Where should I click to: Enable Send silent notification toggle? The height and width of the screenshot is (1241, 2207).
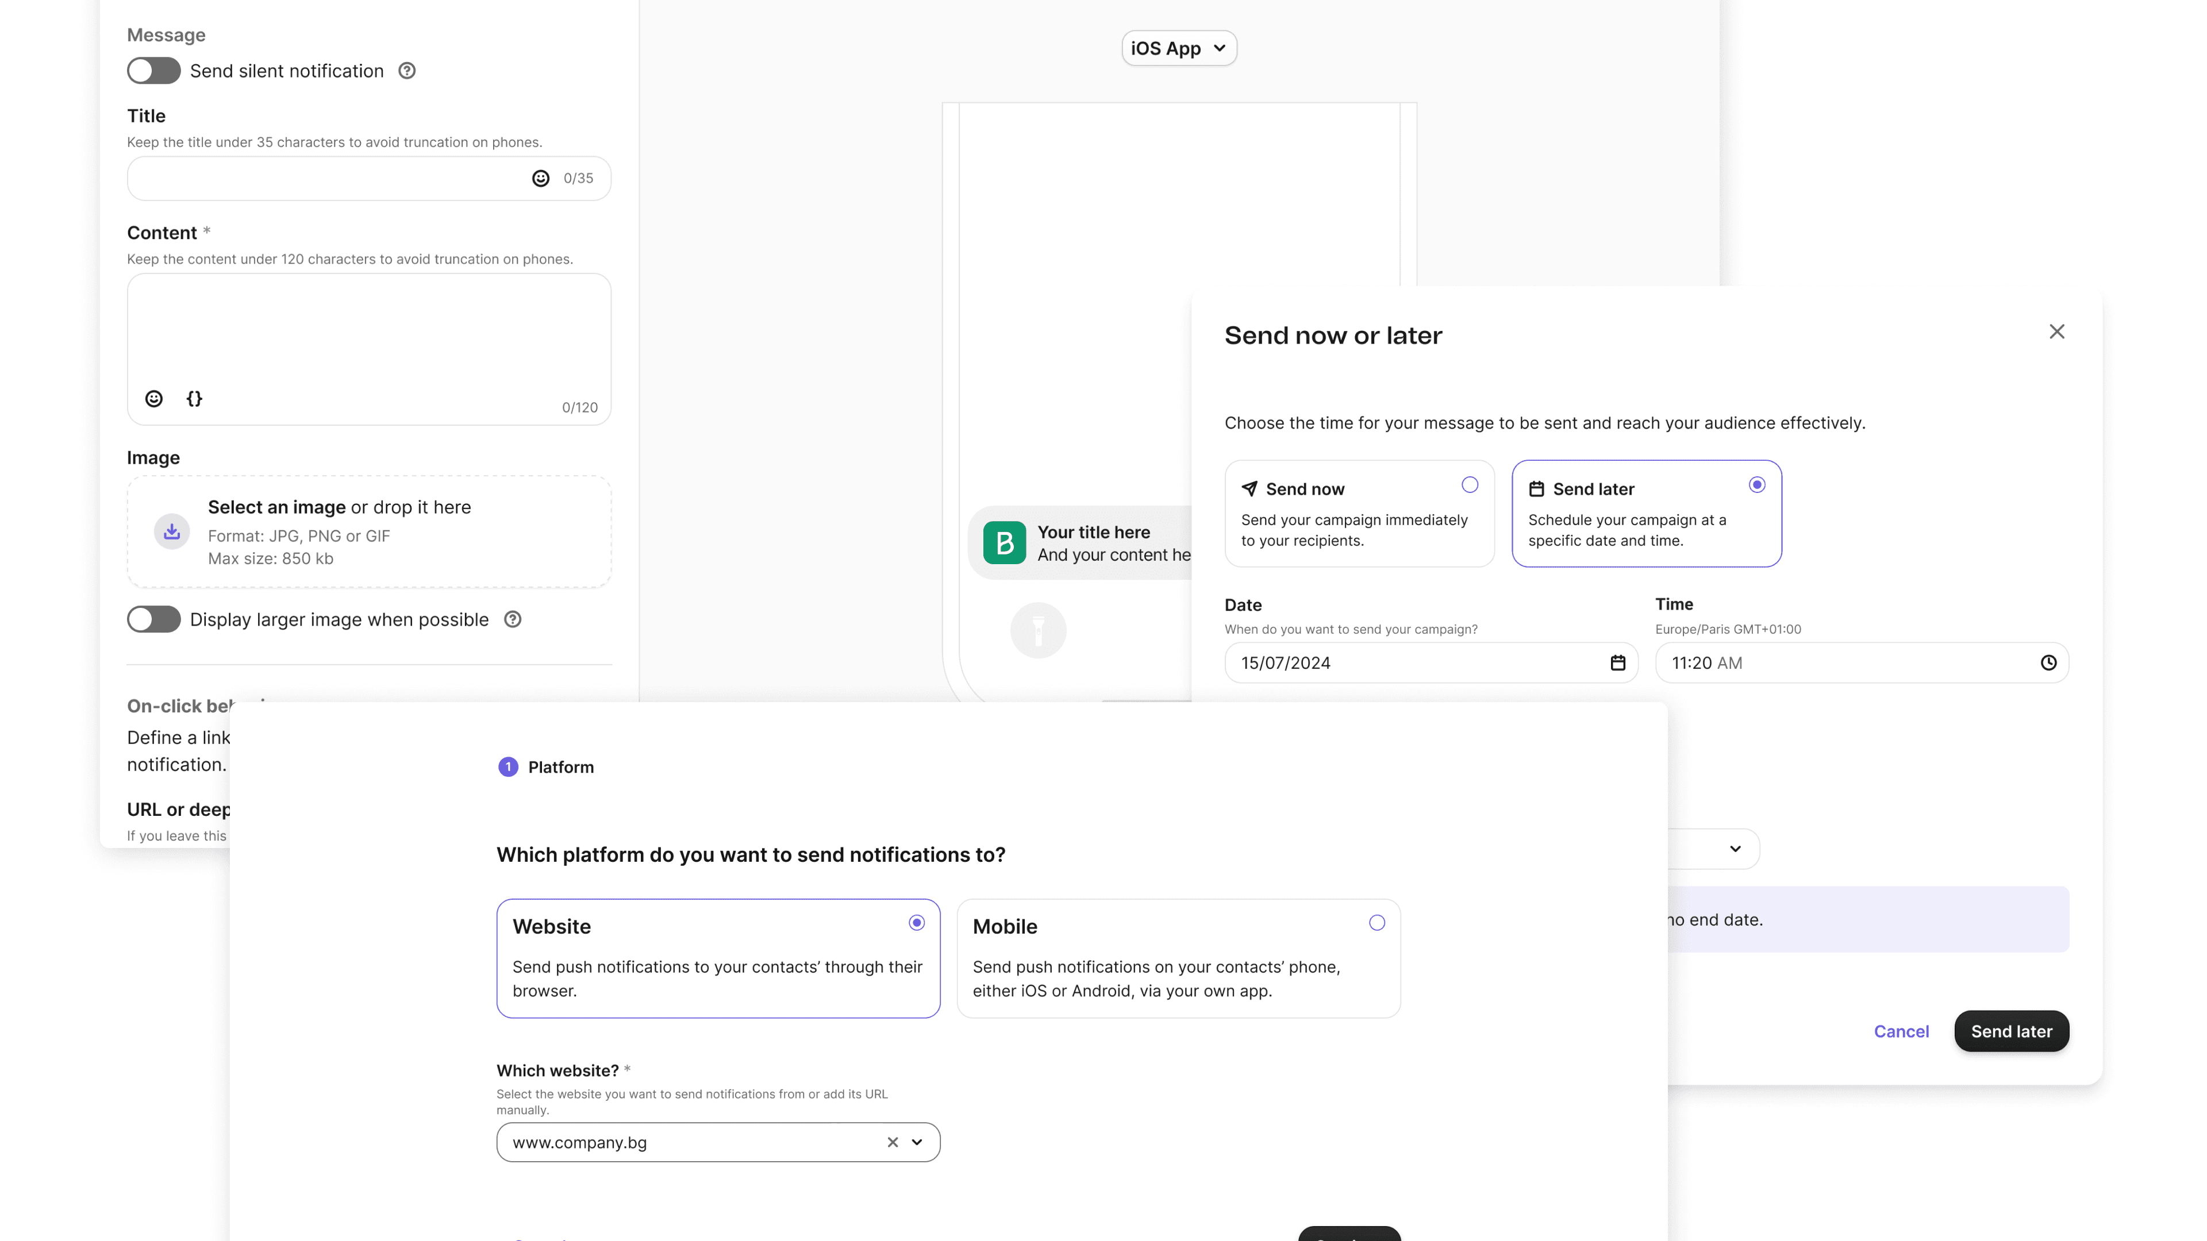(x=154, y=71)
